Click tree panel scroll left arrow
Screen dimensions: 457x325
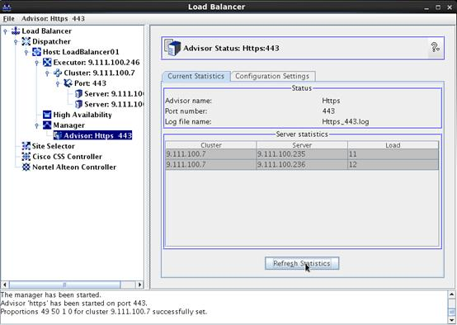coord(5,285)
